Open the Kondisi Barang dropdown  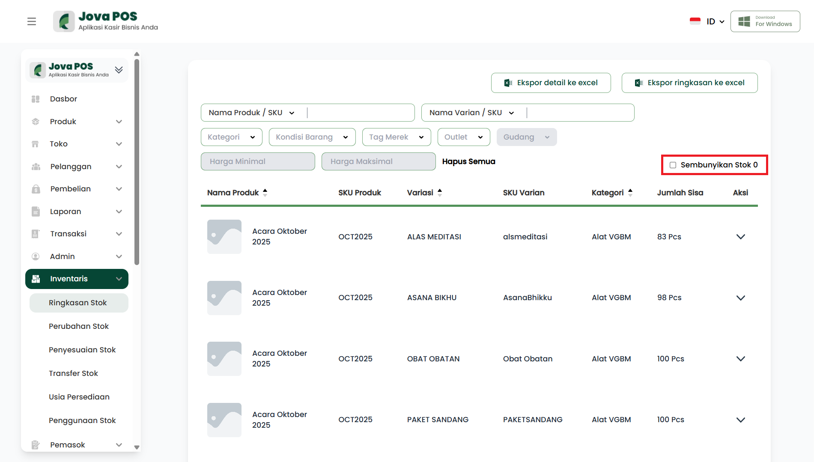point(312,137)
